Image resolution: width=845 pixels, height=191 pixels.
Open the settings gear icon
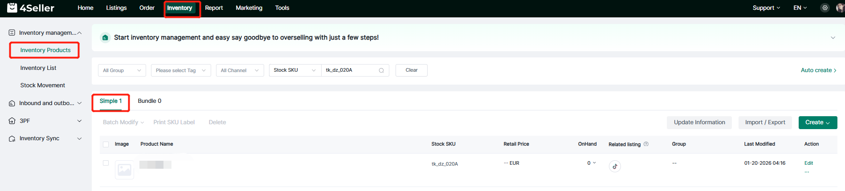tap(825, 8)
